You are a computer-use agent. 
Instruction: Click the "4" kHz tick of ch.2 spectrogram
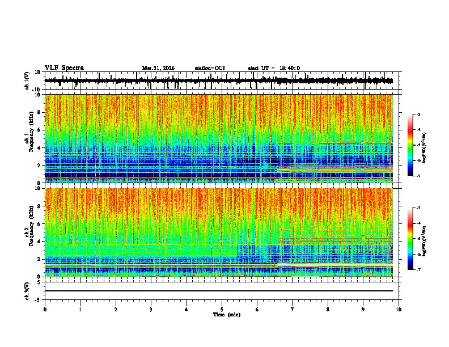click(39, 242)
